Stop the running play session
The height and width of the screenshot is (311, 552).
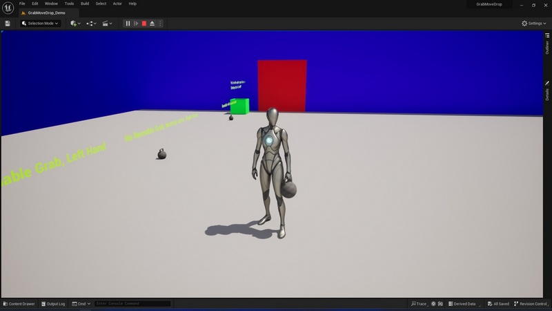click(144, 23)
